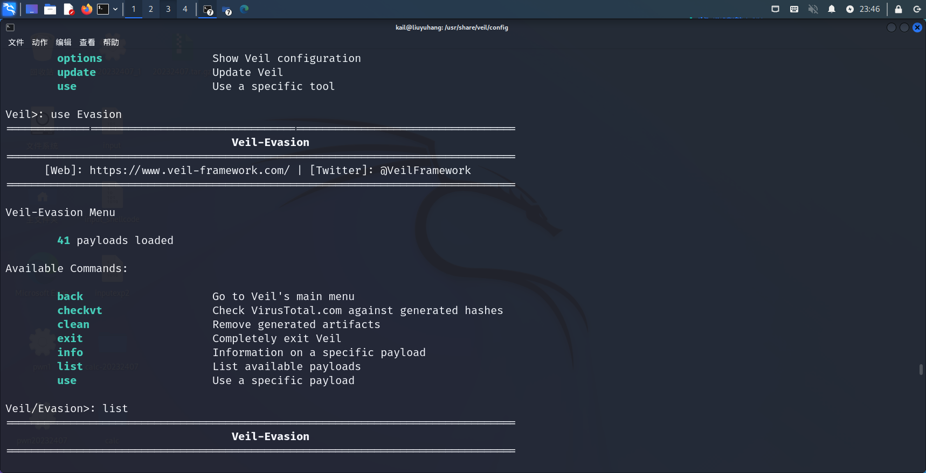Open Microsoft Edge from the taskbar

tap(244, 9)
